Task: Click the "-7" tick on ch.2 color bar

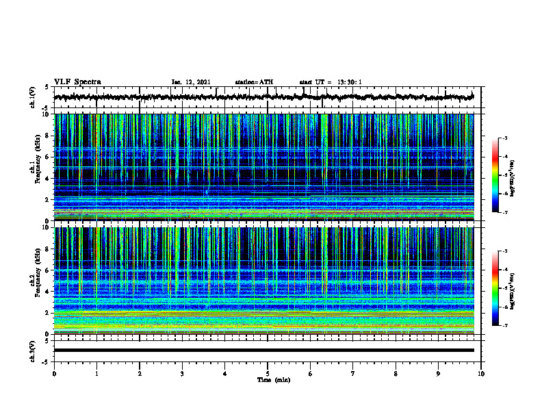Action: pos(504,325)
